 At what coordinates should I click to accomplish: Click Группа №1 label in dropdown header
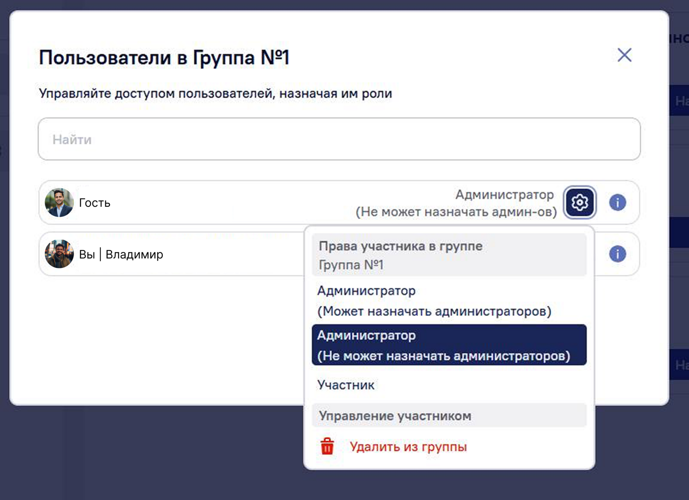pyautogui.click(x=351, y=265)
